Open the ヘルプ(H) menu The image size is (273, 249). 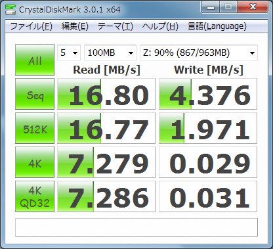[x=160, y=26]
